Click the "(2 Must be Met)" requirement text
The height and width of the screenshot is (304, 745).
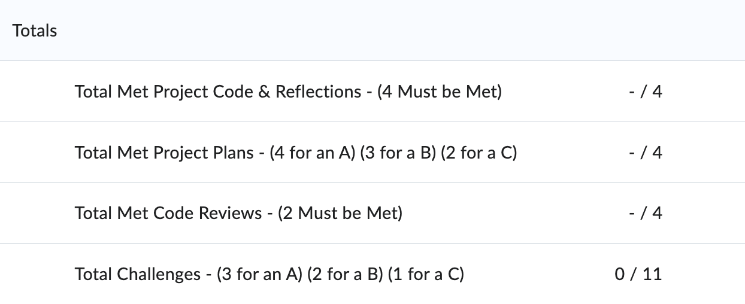[x=340, y=213]
